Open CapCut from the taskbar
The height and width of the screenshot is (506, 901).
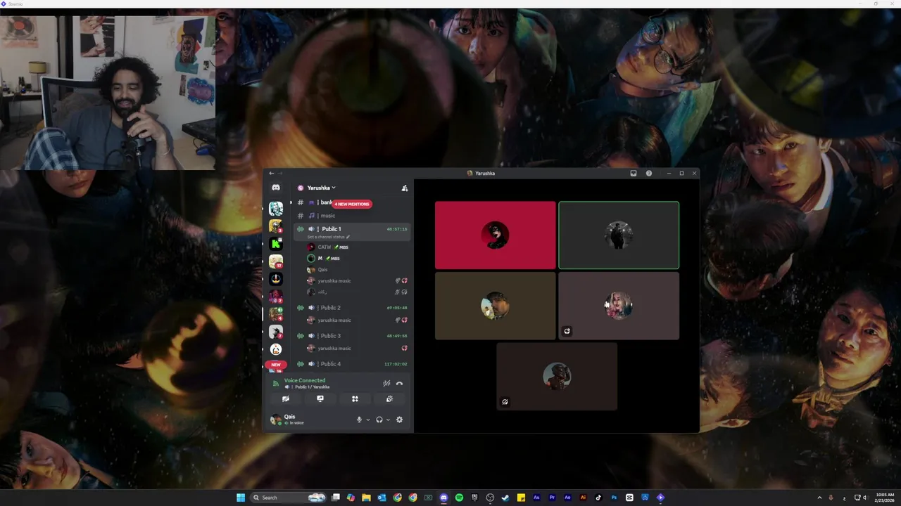point(629,498)
